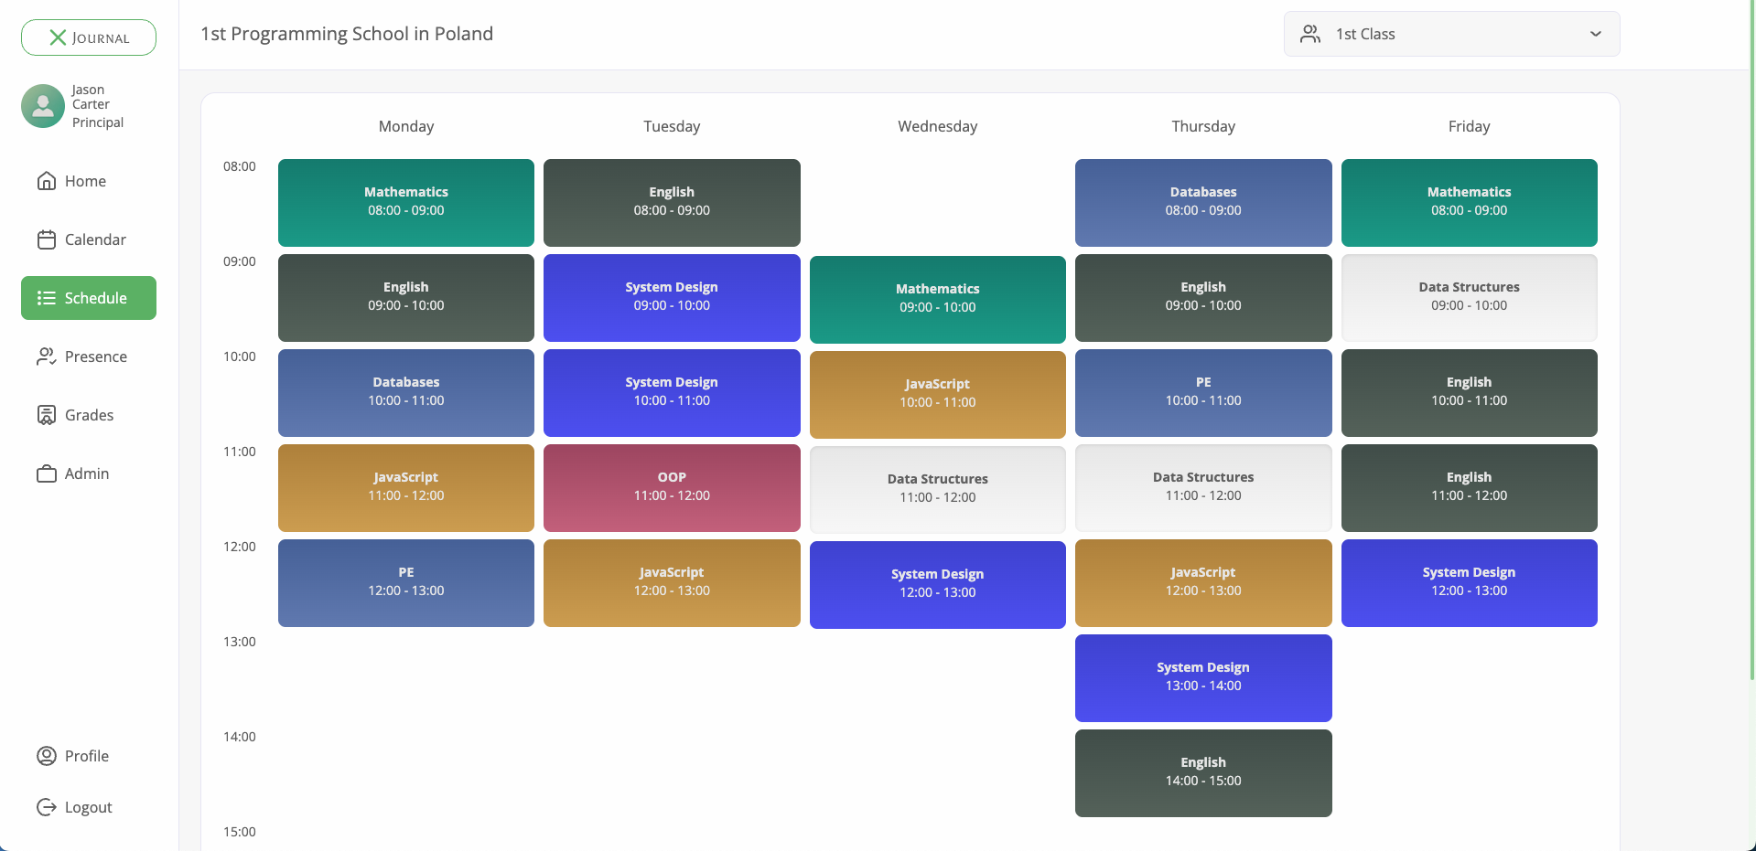1756x851 pixels.
Task: Select Wednesday JavaScript 10:00 lesson
Action: 938,395
